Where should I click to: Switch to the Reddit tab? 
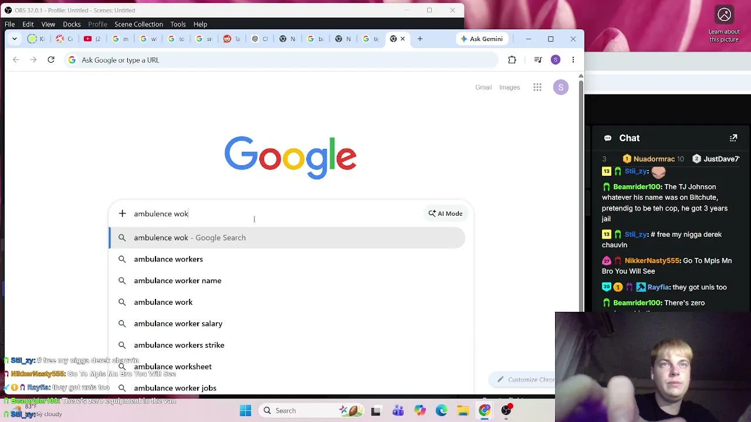click(x=232, y=39)
